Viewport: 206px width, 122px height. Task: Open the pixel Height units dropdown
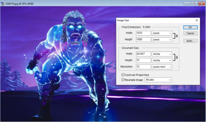tap(162, 39)
